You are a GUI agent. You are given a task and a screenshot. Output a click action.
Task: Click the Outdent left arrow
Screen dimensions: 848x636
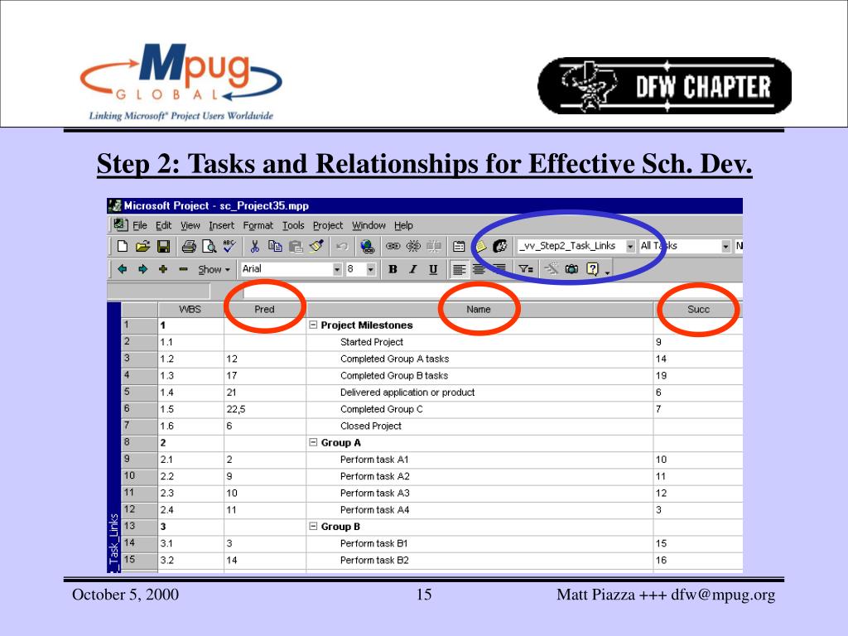point(123,269)
